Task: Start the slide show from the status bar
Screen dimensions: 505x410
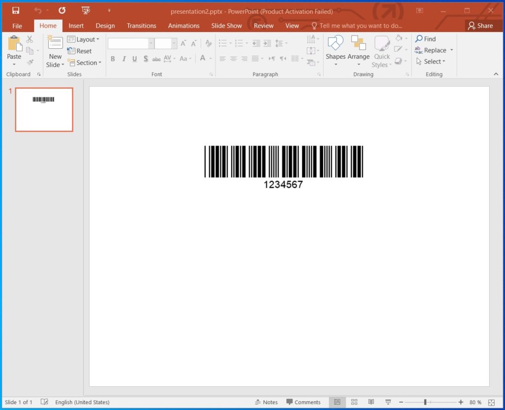Action: click(x=388, y=402)
